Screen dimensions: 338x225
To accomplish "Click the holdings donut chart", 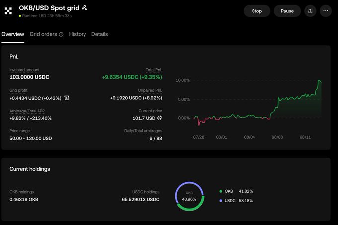I will pos(189,196).
